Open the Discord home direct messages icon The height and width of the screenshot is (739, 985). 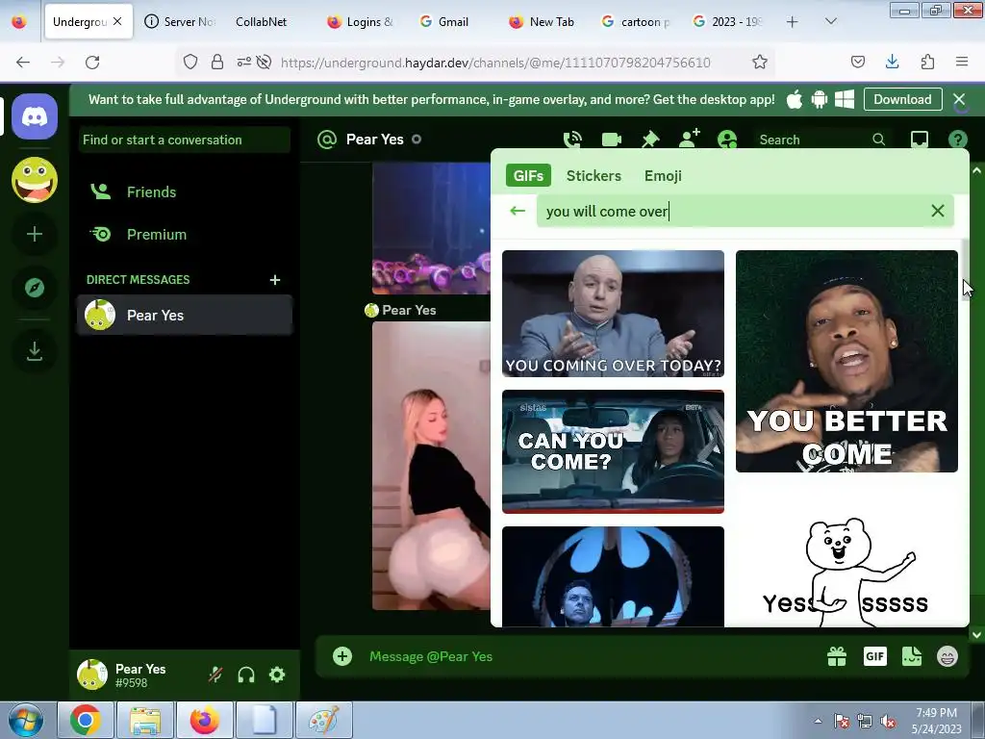coord(35,116)
